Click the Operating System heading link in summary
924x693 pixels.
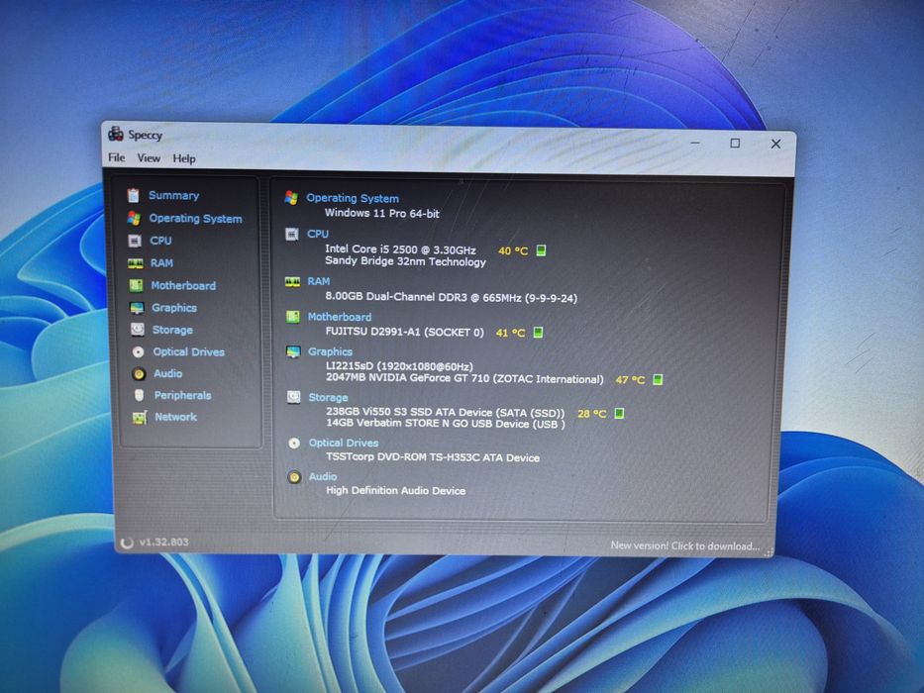click(x=353, y=199)
